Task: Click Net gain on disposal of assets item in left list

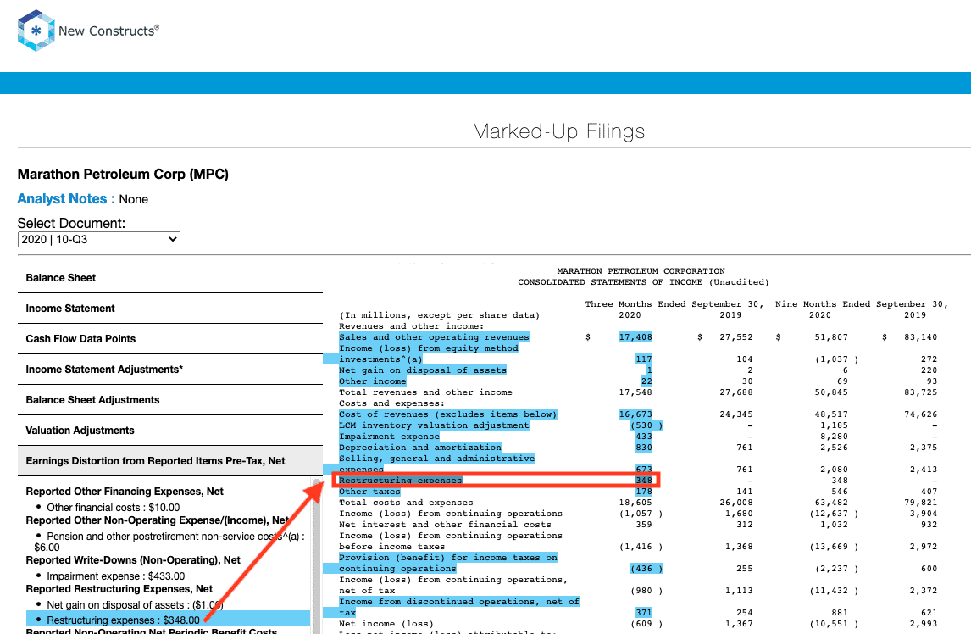Action: click(135, 605)
